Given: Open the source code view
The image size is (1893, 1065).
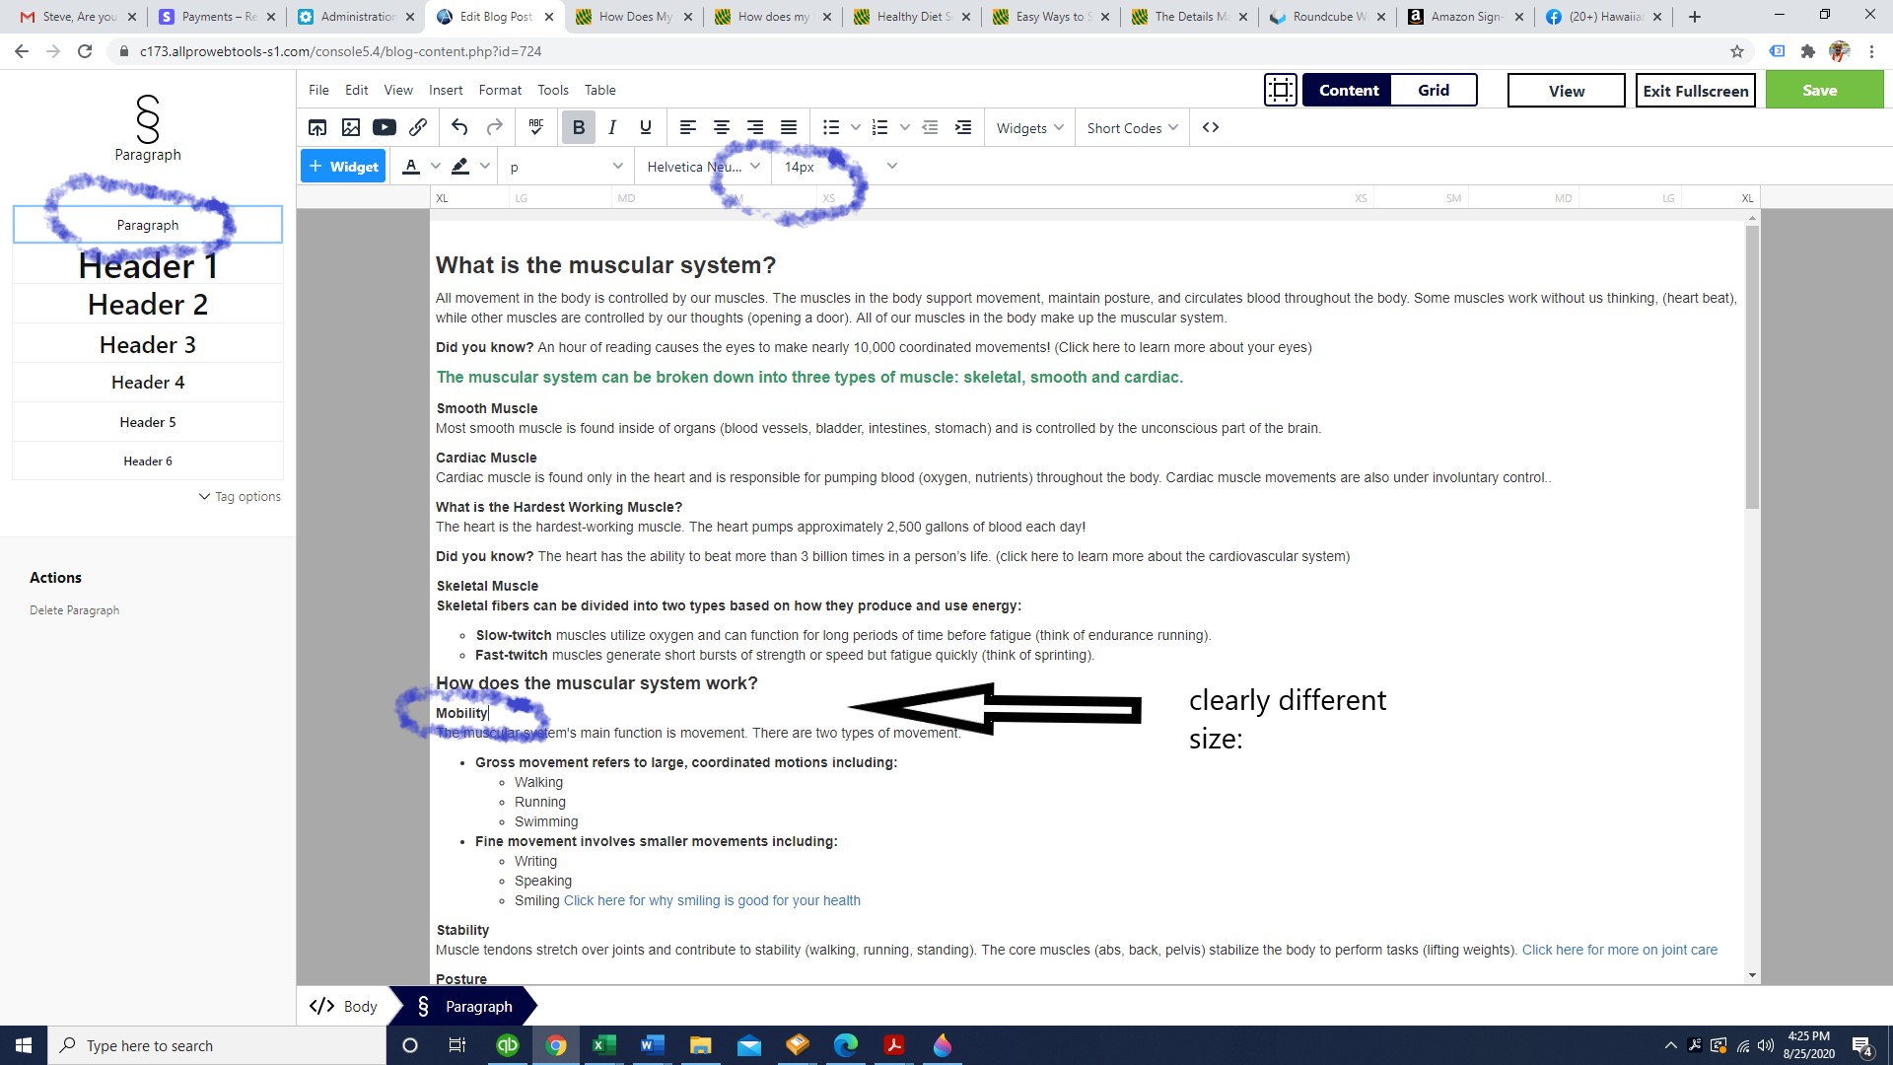Looking at the screenshot, I should point(1211,127).
